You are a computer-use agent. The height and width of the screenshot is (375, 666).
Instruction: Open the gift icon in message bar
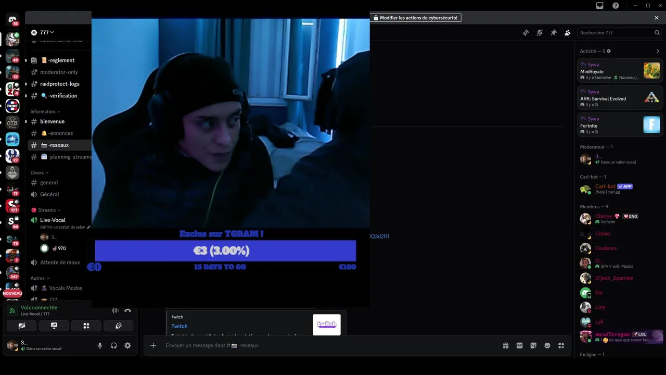[505, 345]
